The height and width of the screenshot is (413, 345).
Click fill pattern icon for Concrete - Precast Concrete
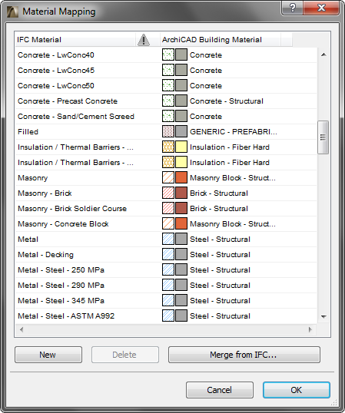168,101
